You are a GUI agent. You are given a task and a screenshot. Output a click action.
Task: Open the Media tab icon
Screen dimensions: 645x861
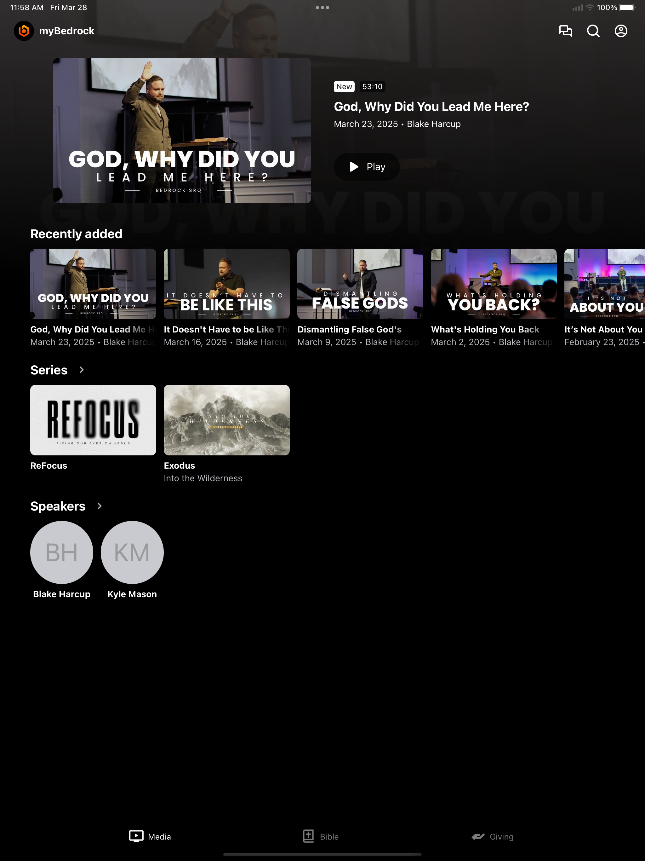point(136,836)
